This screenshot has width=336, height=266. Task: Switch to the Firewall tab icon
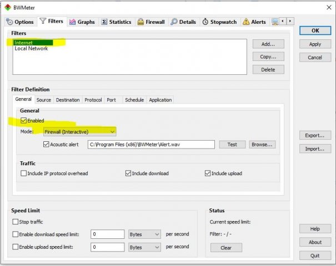pos(141,22)
